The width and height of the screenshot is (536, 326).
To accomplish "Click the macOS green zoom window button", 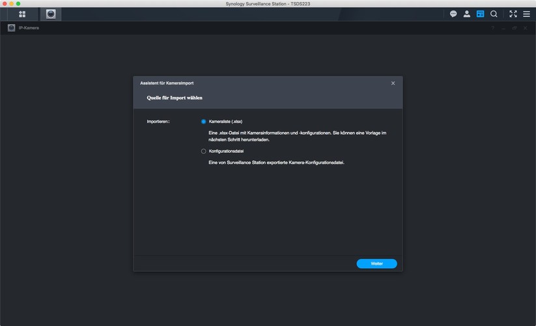I will [18, 4].
